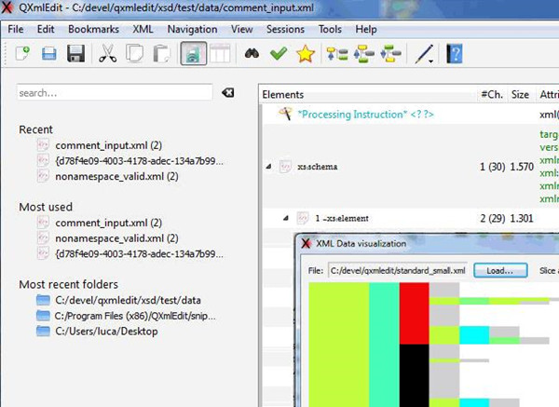Click the yellow star bookmark icon
Viewport: 559px width, 407px height.
305,55
